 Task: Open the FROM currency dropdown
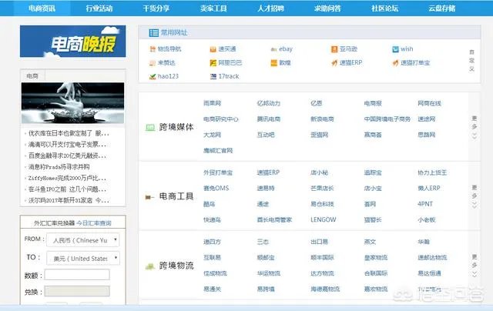(x=81, y=240)
